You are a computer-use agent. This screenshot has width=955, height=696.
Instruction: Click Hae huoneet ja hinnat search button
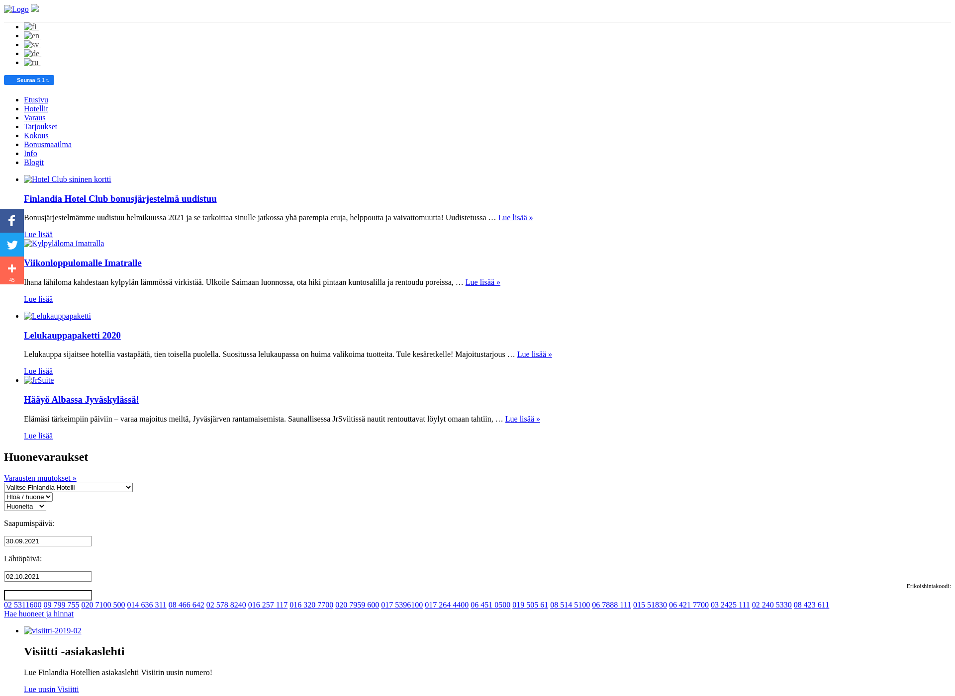point(39,614)
